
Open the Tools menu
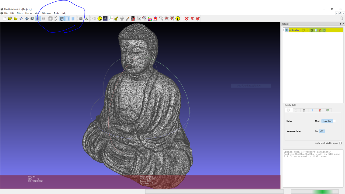(56, 13)
